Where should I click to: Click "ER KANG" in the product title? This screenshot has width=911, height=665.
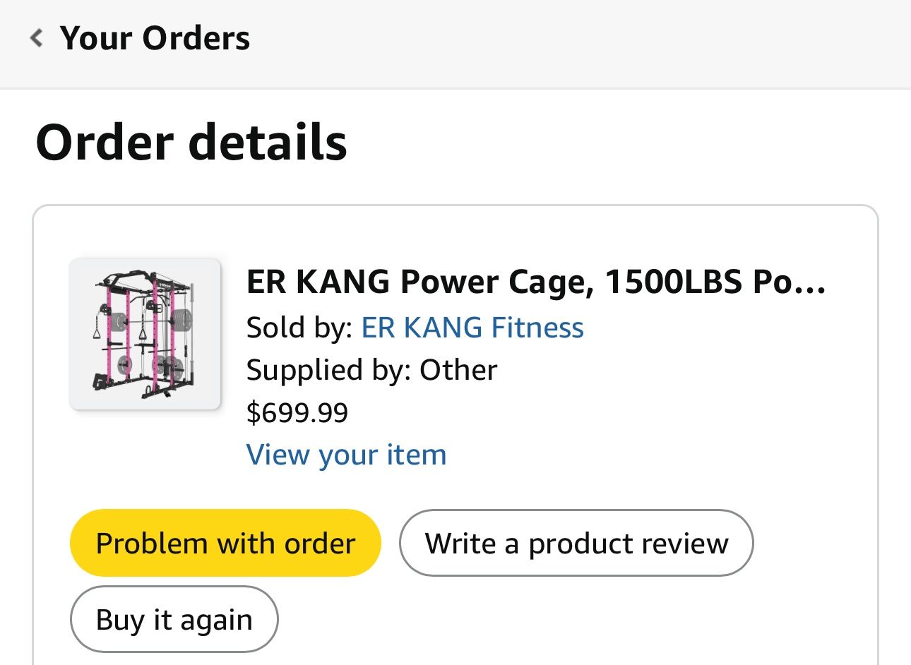pyautogui.click(x=318, y=282)
